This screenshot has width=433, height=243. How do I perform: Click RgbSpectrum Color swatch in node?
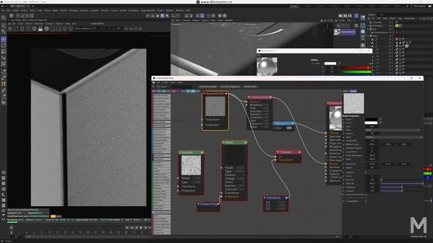tap(289, 128)
